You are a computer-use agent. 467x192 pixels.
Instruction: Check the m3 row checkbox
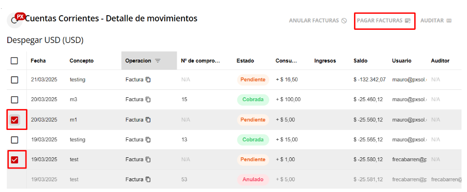pos(14,100)
